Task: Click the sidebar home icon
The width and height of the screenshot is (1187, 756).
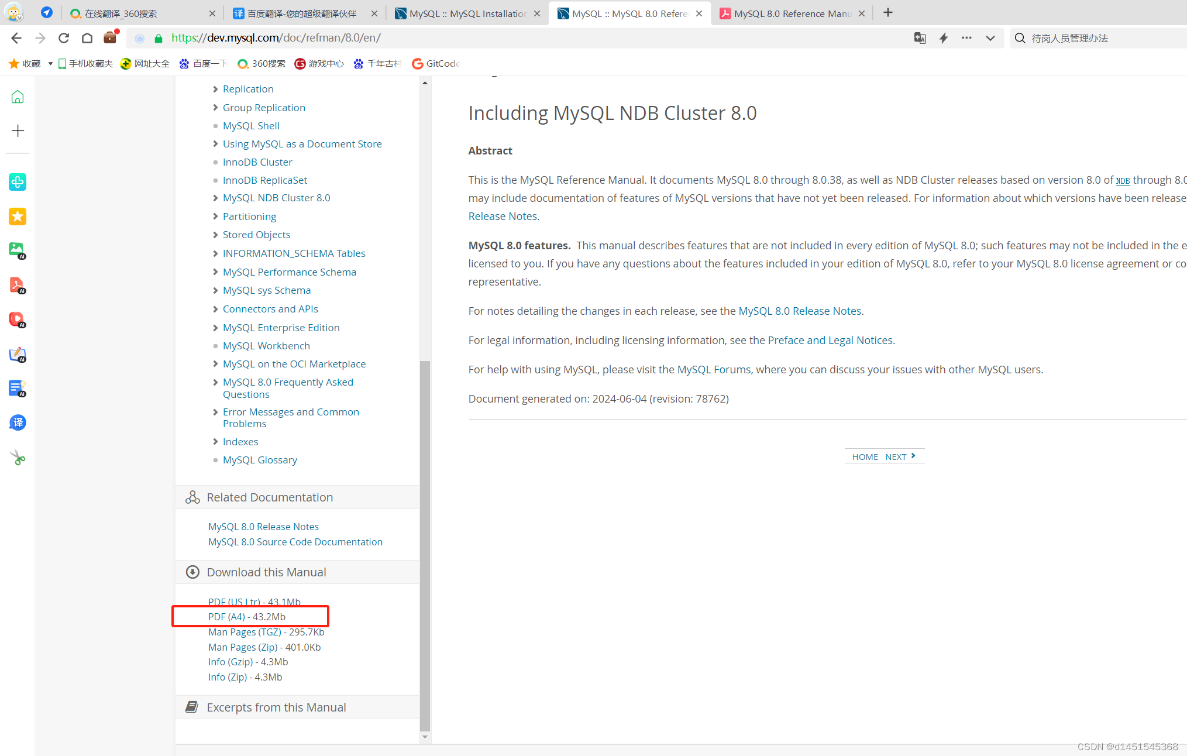Action: tap(18, 97)
